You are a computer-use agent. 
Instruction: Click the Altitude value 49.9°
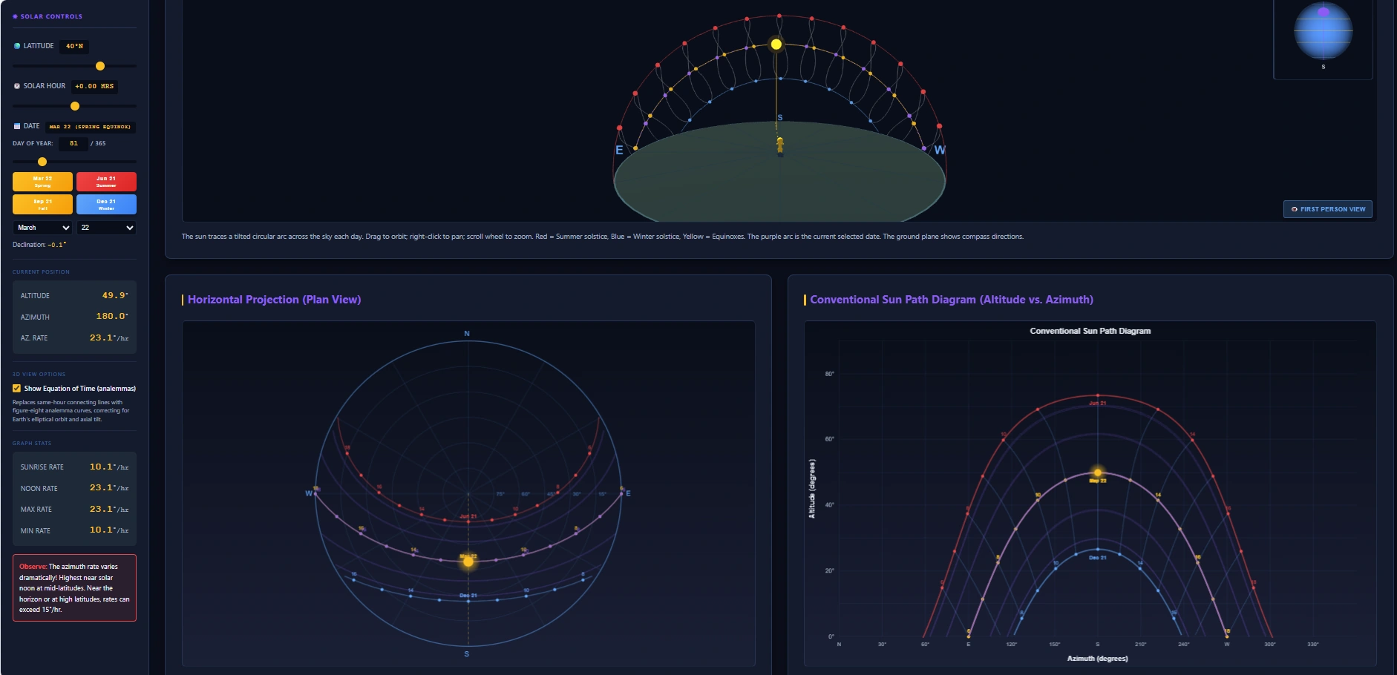115,295
